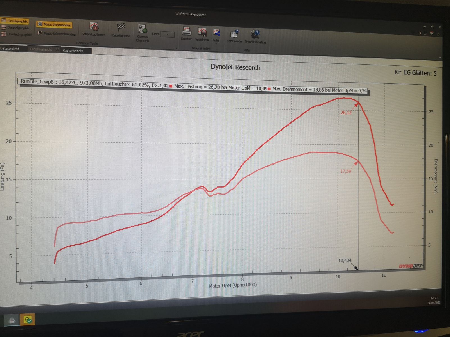Screen dimensions: 450x337
Task: Click the taskbar yellow checkmark app icon
Action: pos(28,320)
